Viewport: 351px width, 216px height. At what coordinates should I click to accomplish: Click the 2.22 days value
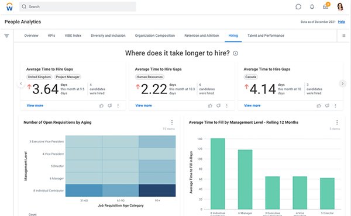[x=154, y=89]
